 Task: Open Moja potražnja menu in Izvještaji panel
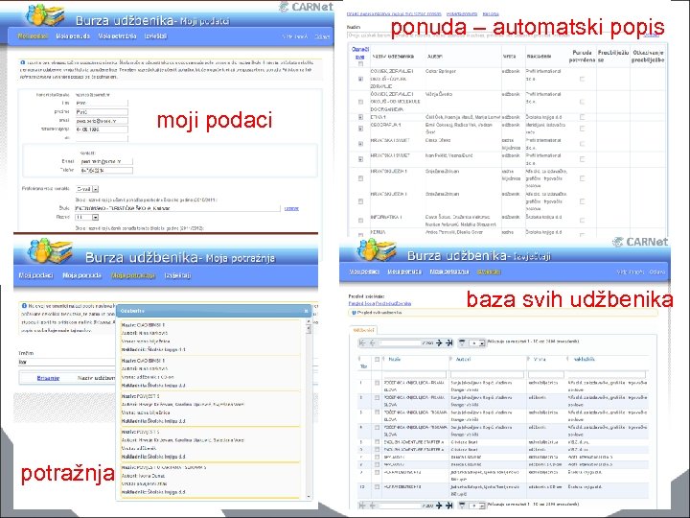(448, 271)
